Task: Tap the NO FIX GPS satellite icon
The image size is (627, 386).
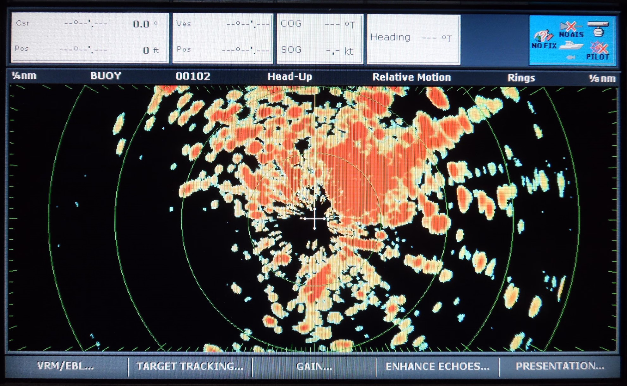Action: click(544, 39)
